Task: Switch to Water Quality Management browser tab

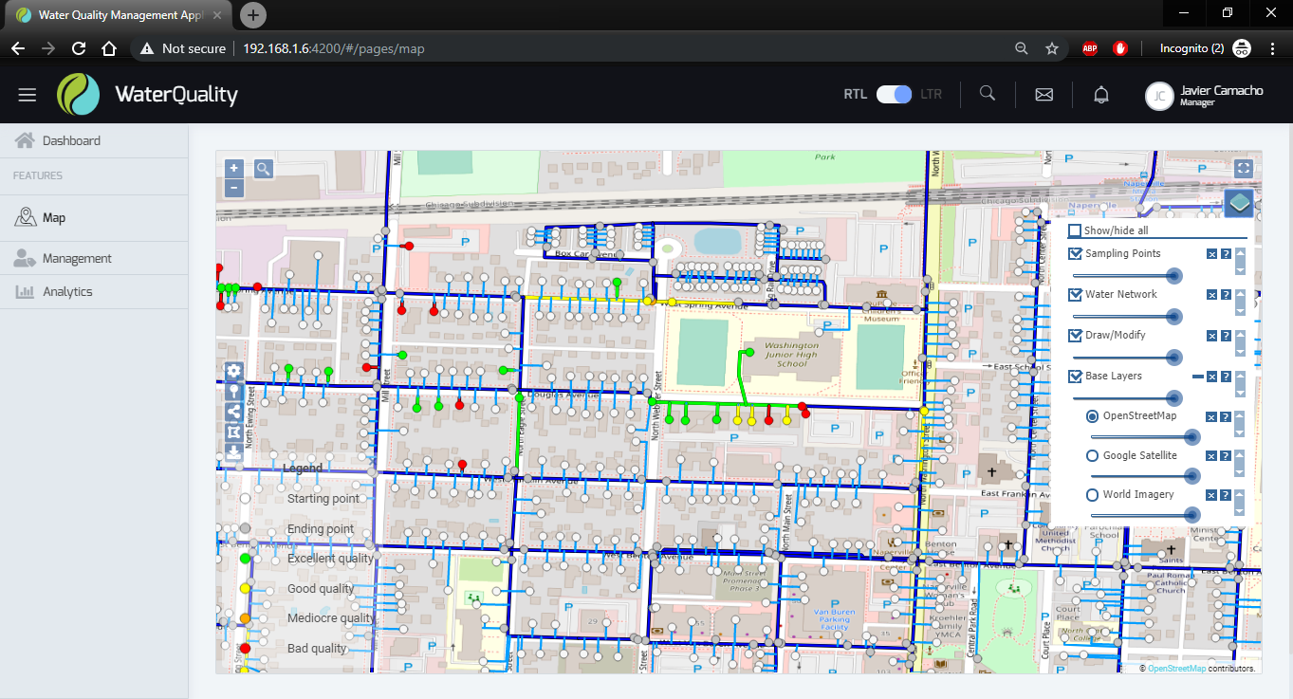Action: [x=120, y=15]
